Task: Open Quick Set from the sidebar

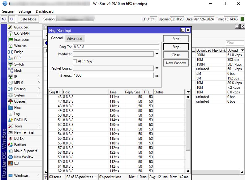Action: [21, 27]
